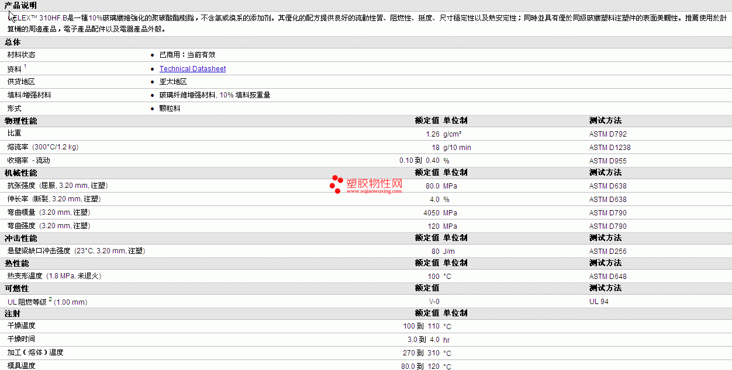Click the 干燥时间 property label
Screen dimensions: 732x370
point(21,340)
